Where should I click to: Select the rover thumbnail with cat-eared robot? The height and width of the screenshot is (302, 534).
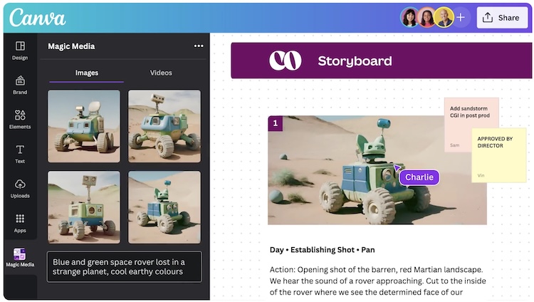(x=164, y=207)
